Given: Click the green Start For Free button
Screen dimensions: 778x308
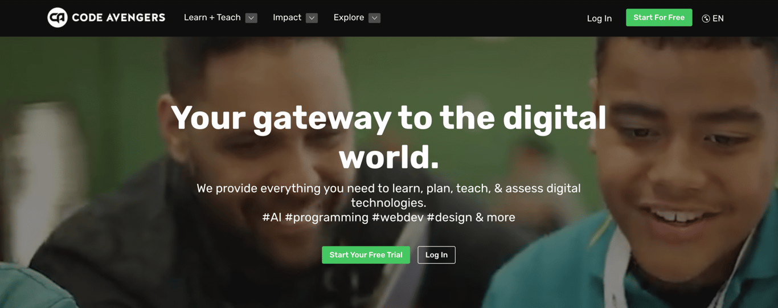Looking at the screenshot, I should (x=659, y=18).
